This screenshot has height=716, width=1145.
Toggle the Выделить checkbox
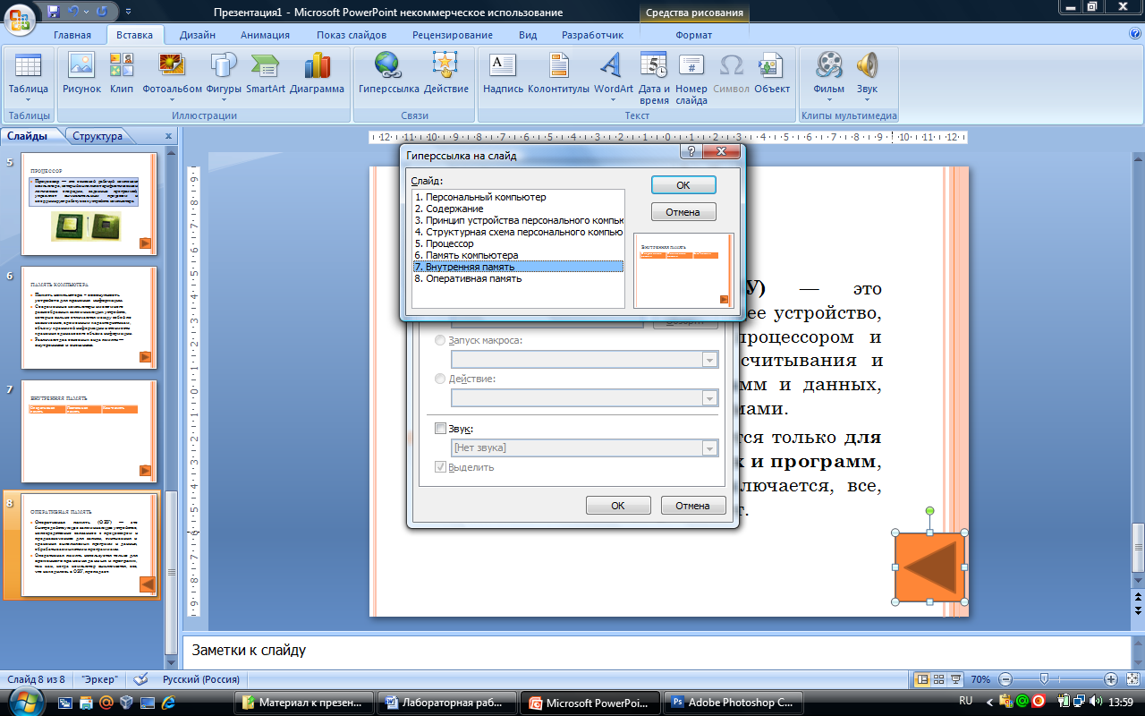439,467
